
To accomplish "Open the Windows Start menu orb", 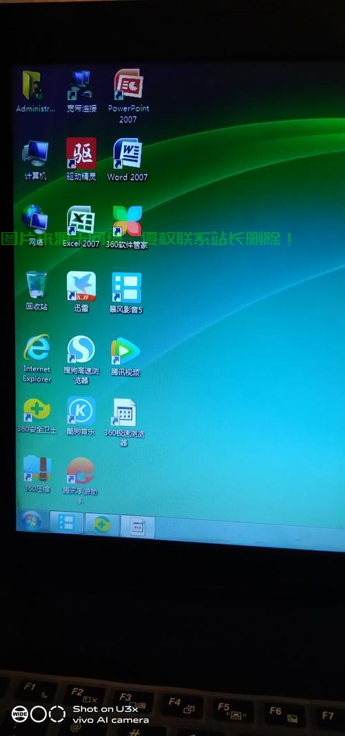I will click(x=32, y=521).
